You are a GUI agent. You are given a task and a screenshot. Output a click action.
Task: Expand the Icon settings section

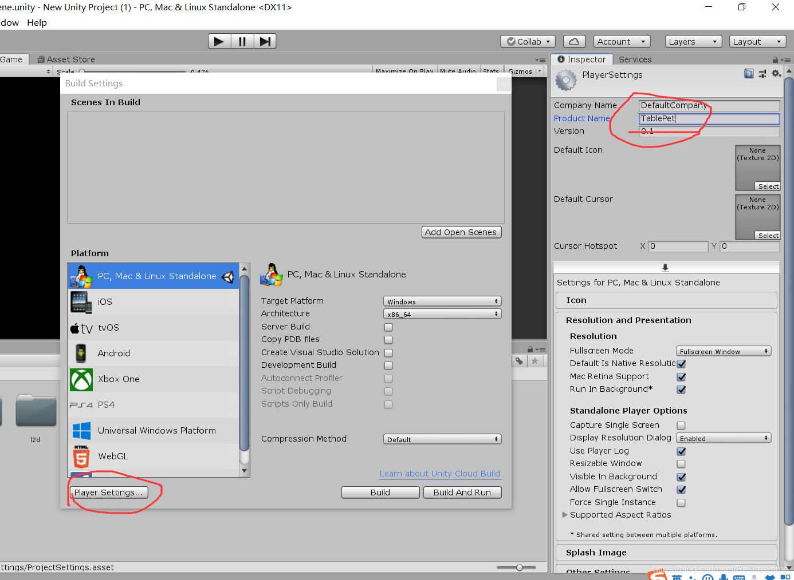pyautogui.click(x=666, y=300)
